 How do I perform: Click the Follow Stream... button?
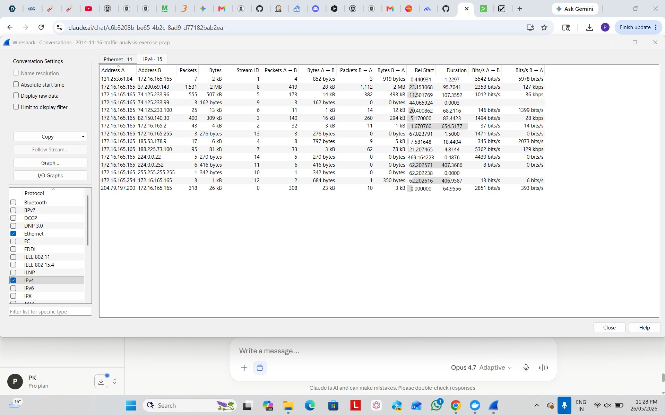[x=50, y=149]
